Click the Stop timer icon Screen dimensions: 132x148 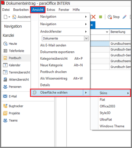tap(110, 17)
